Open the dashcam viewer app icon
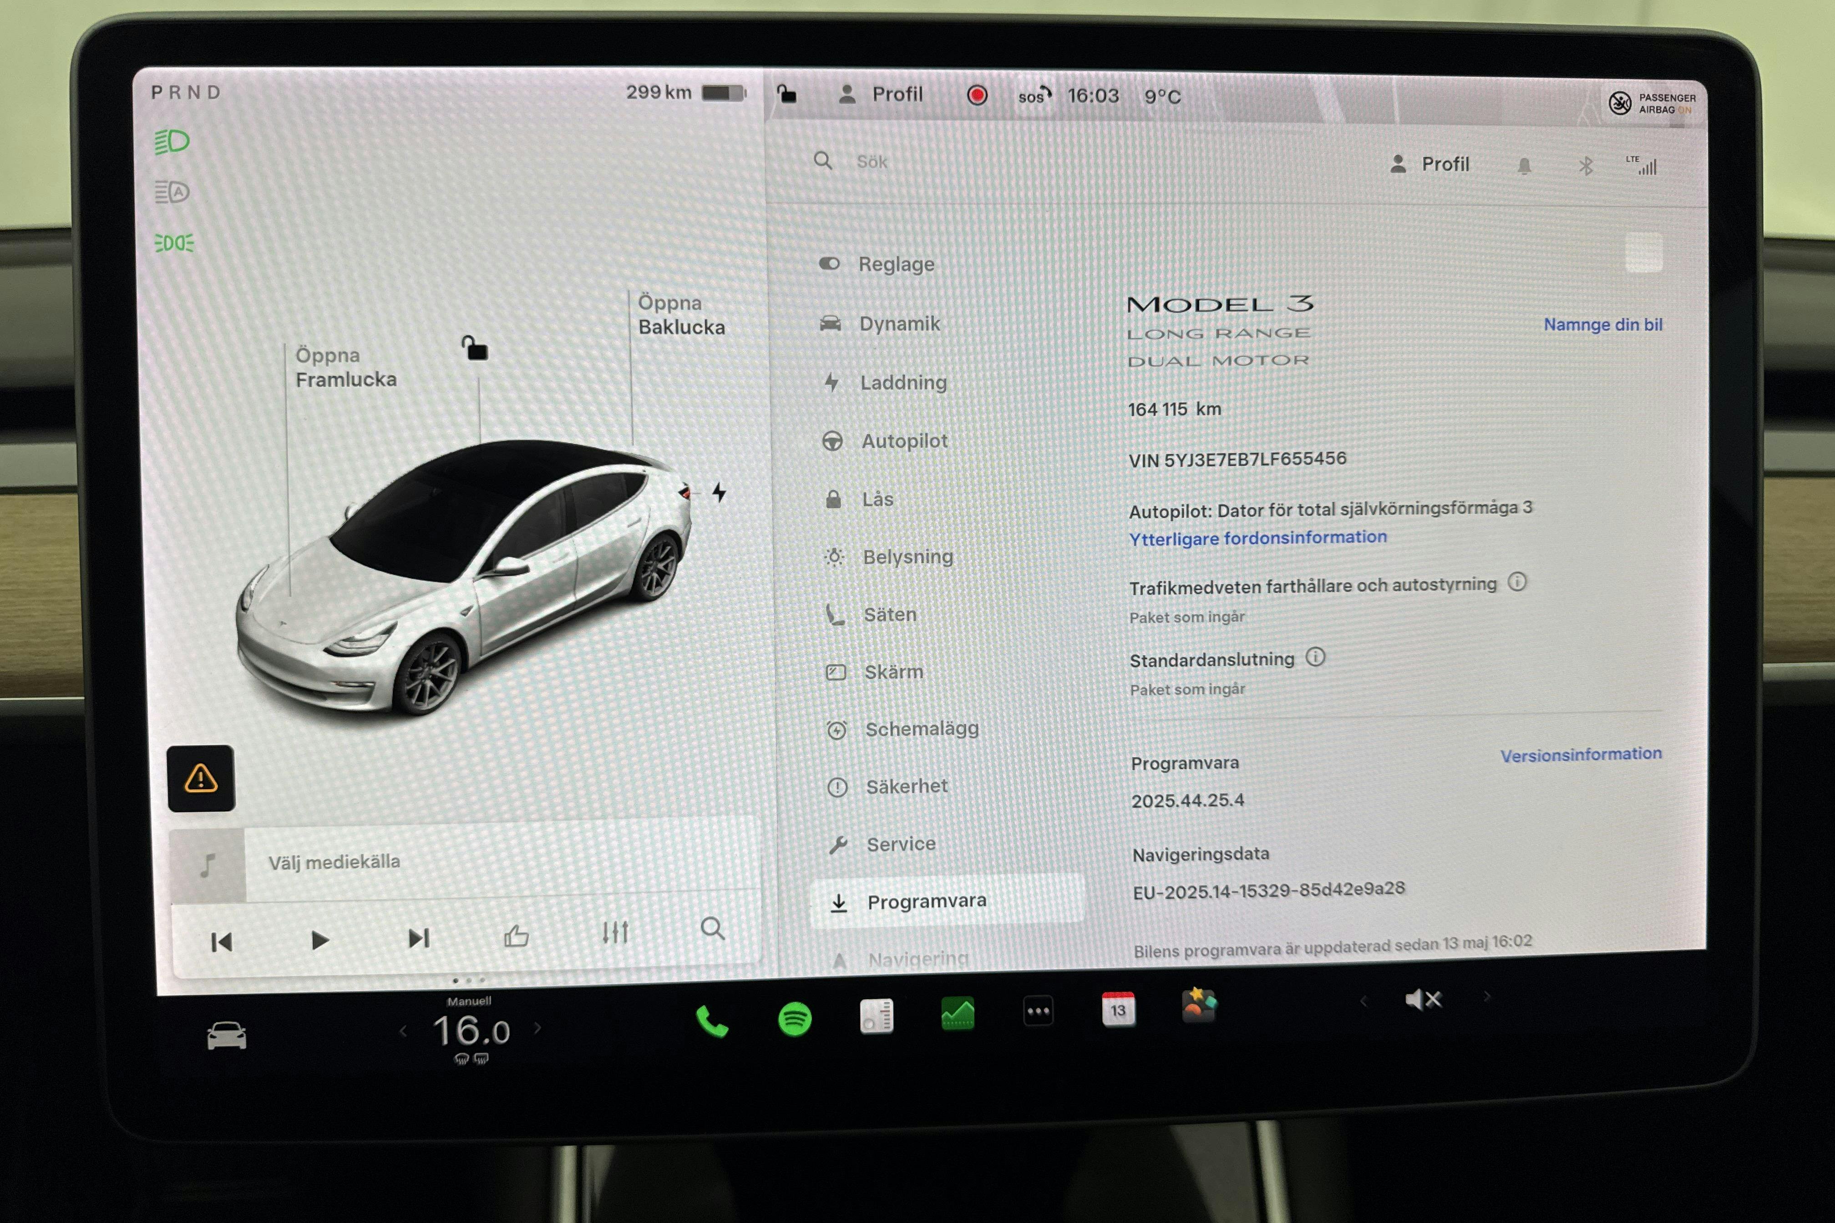This screenshot has height=1223, width=1835. click(x=876, y=1016)
